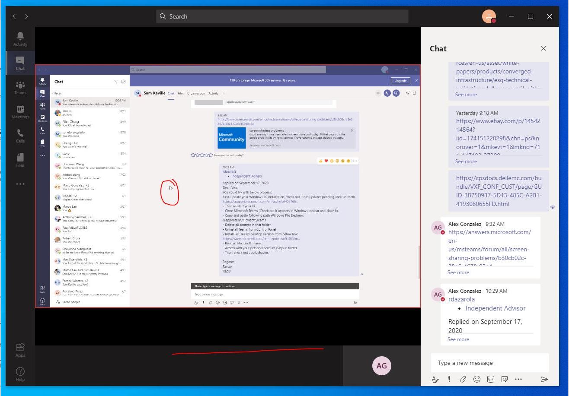
Task: Select the Janelle chat in shared screen
Action: click(90, 113)
